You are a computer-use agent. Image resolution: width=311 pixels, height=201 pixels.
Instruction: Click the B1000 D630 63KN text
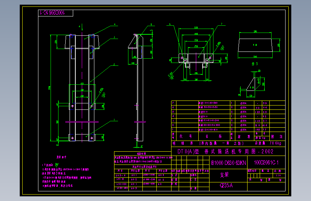point(228,163)
